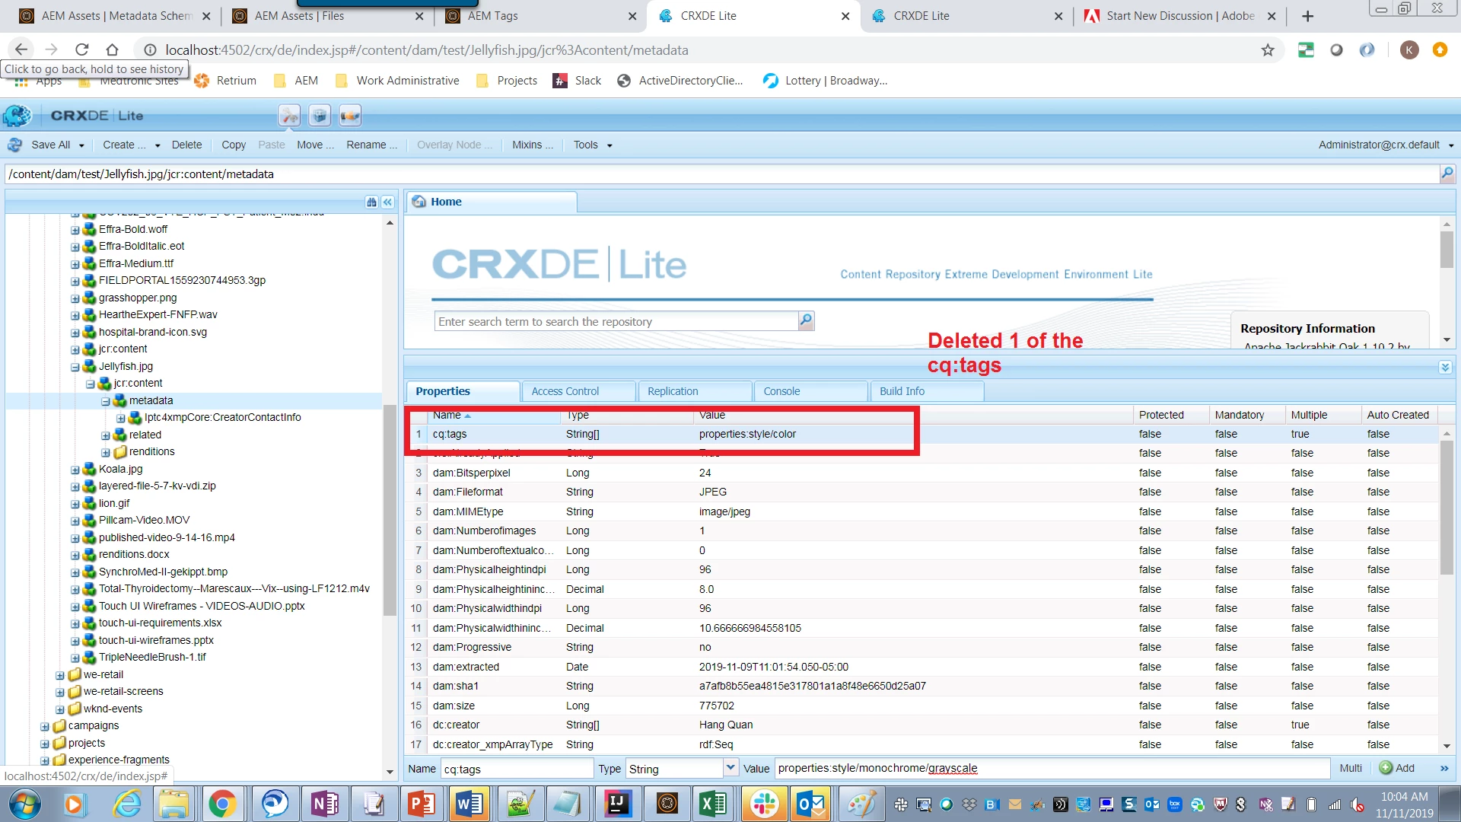Switch to the Access Control tab
This screenshot has width=1461, height=822.
pos(565,391)
